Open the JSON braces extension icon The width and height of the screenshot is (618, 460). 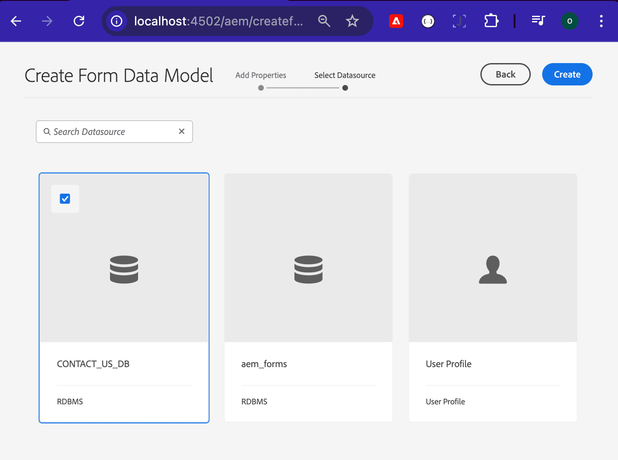click(428, 21)
